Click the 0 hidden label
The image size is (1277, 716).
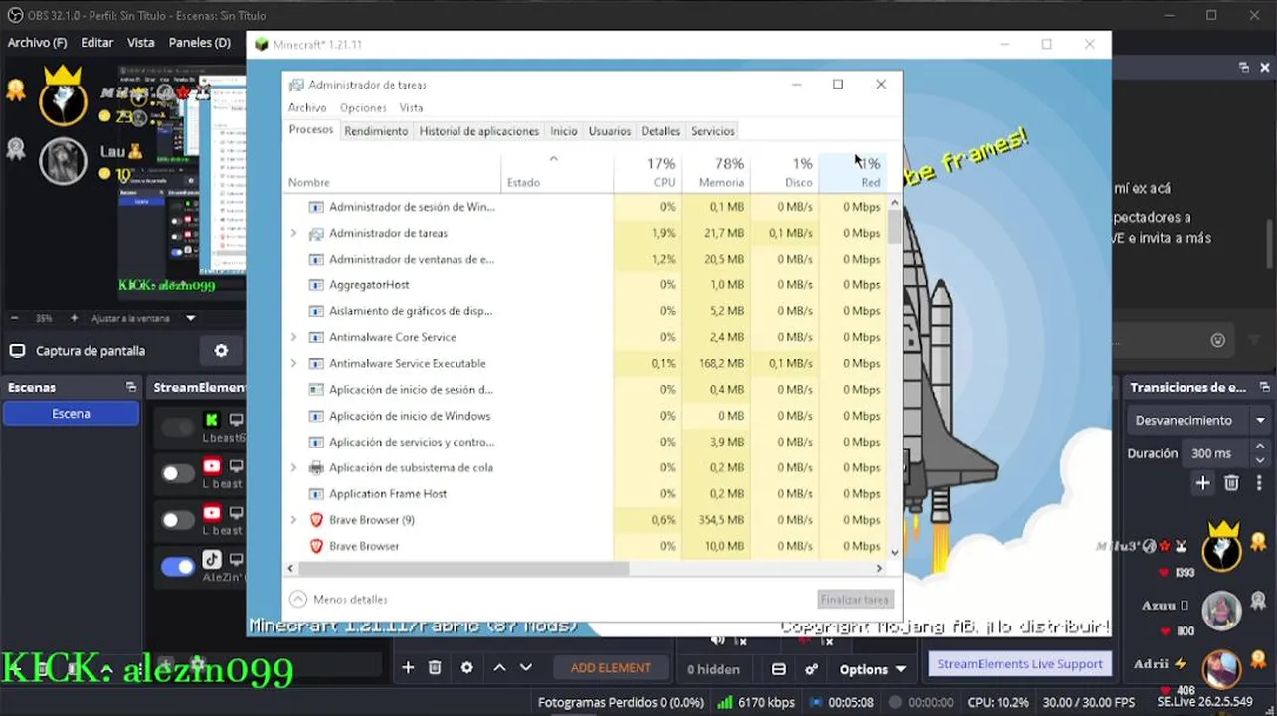[713, 669]
